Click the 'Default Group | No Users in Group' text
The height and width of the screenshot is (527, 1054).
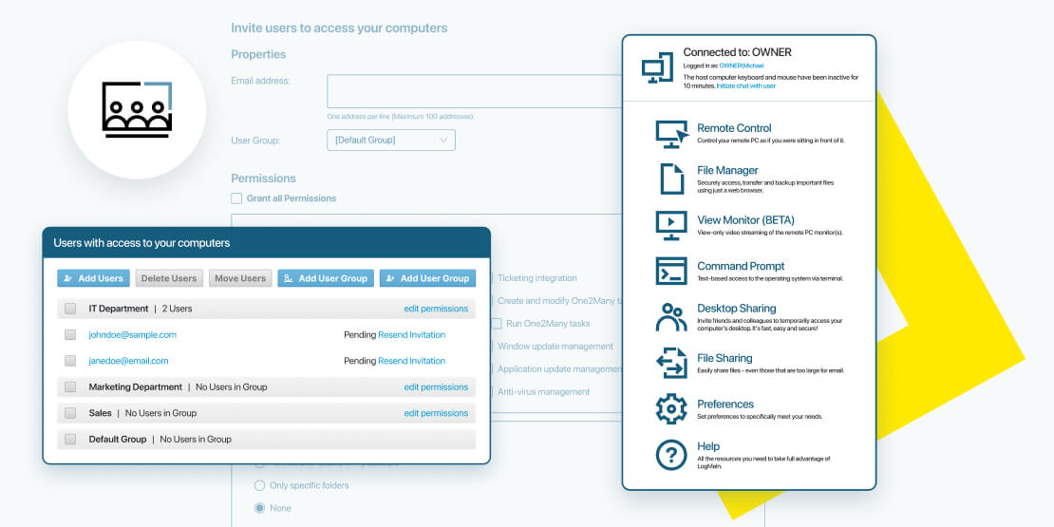pyautogui.click(x=160, y=440)
